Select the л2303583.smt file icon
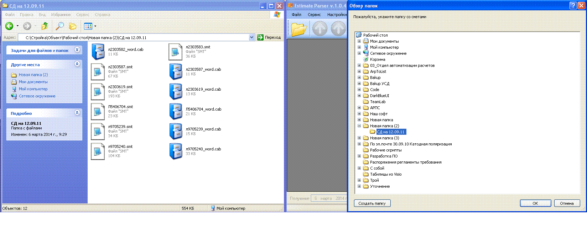The width and height of the screenshot is (587, 240). [x=175, y=52]
